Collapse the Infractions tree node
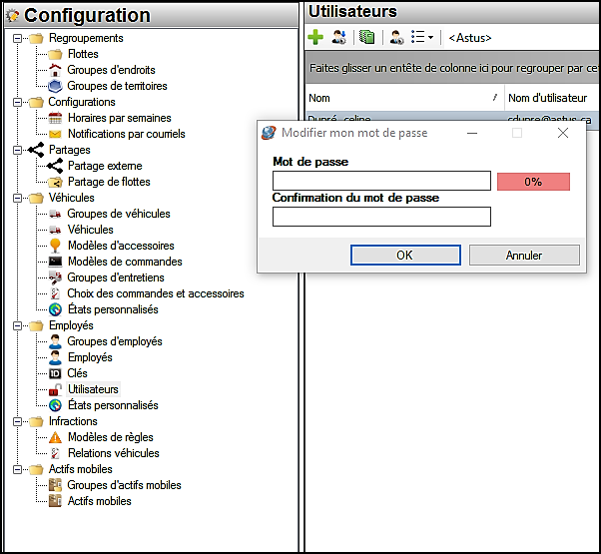Screen dimensions: 601x554 click(x=18, y=421)
